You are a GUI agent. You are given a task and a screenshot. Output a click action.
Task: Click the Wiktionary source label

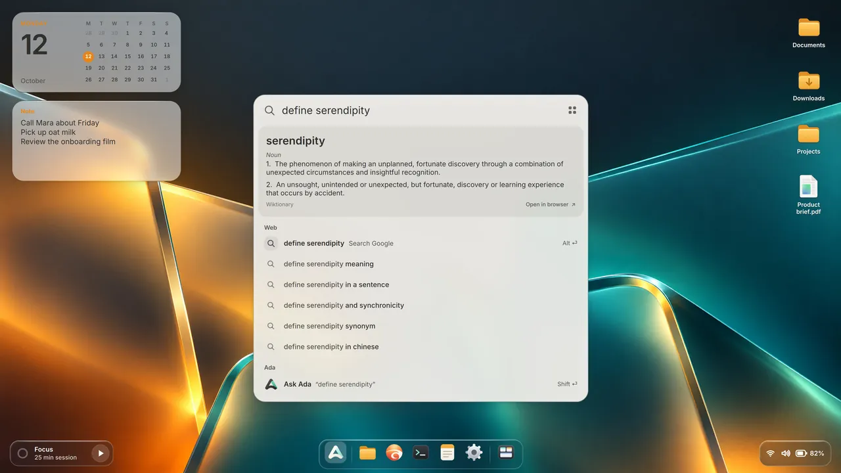pos(280,204)
